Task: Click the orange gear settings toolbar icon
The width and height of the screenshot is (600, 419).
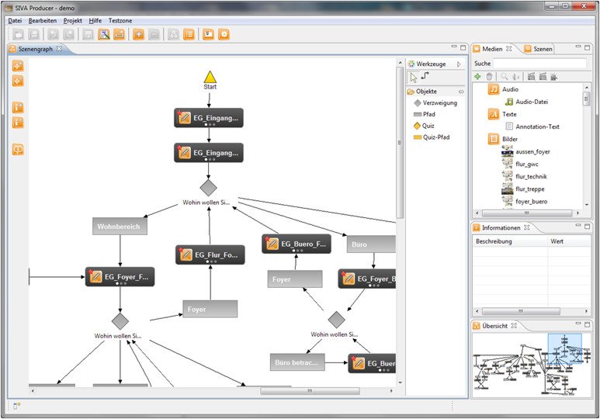Action: point(224,34)
